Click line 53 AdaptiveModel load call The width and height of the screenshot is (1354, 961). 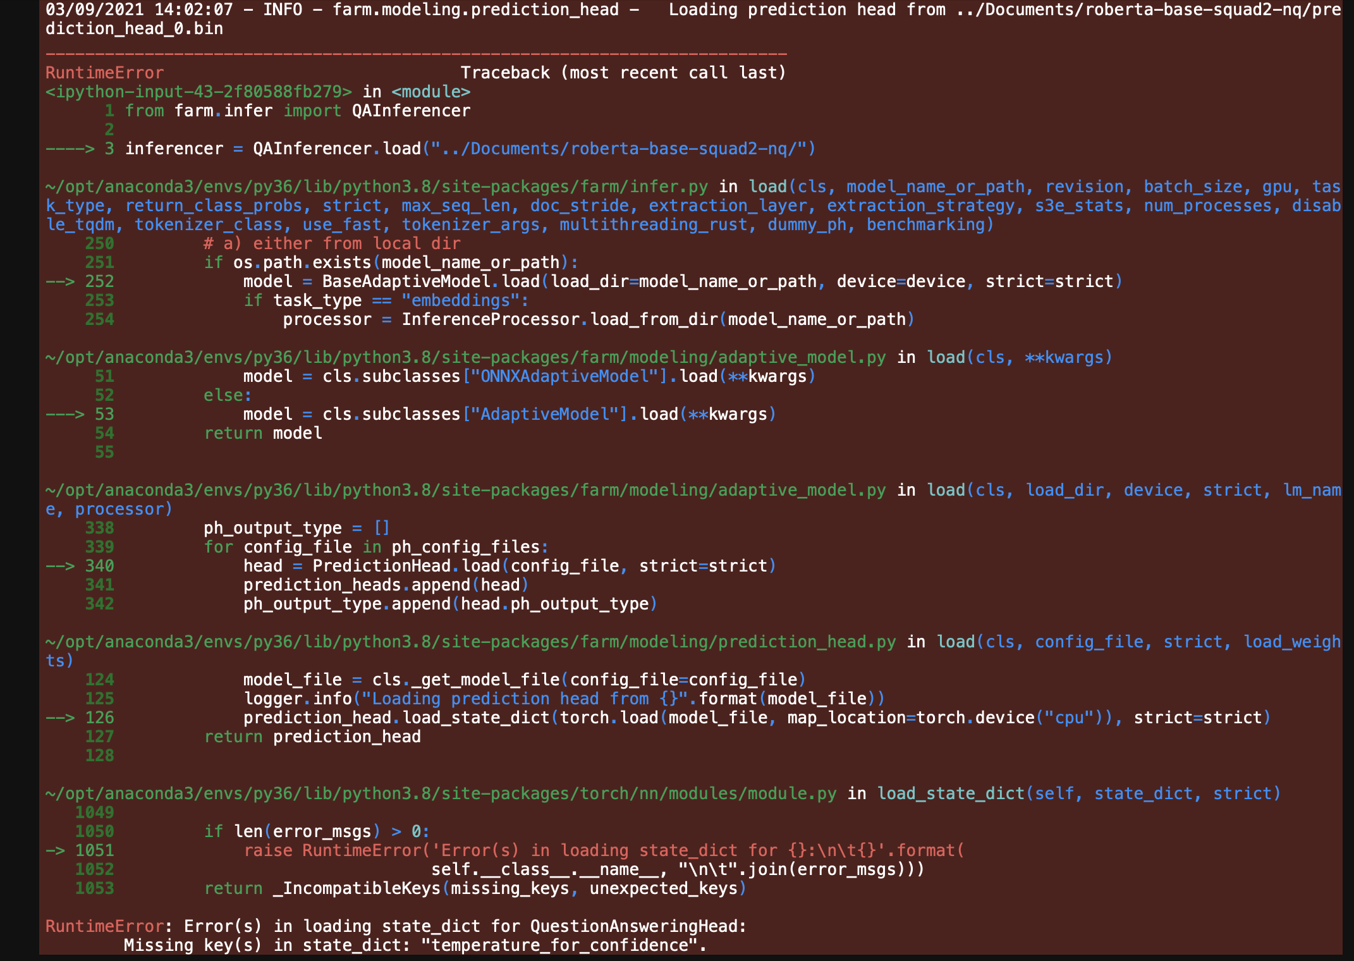(506, 414)
